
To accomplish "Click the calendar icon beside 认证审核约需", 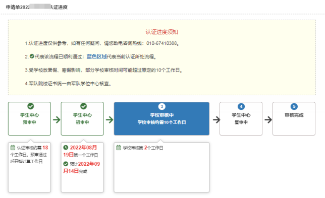I will pos(13,148).
